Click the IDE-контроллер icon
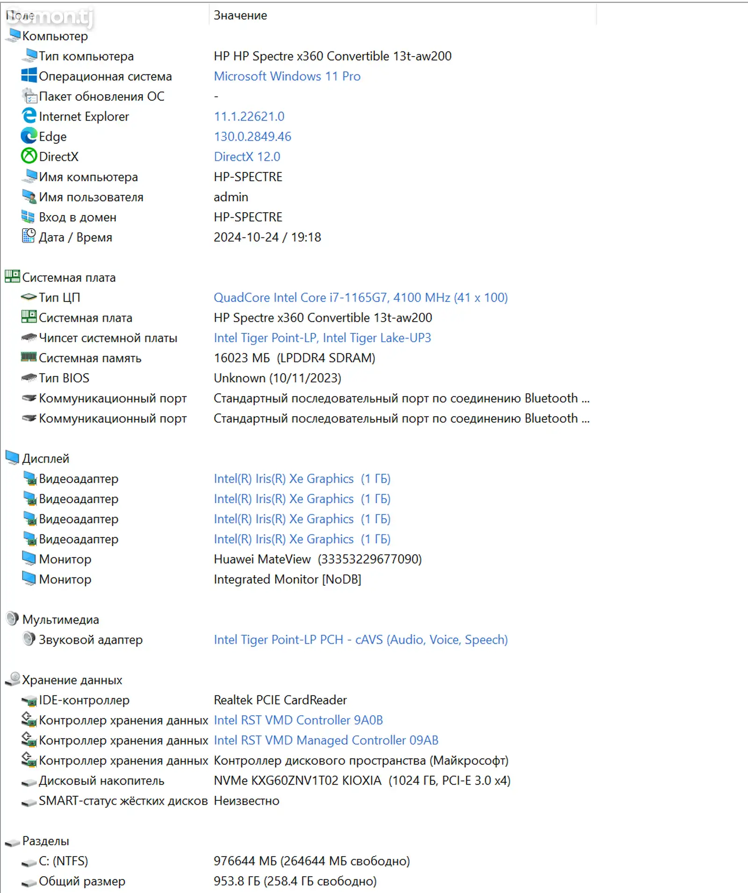The width and height of the screenshot is (748, 893). tap(29, 700)
